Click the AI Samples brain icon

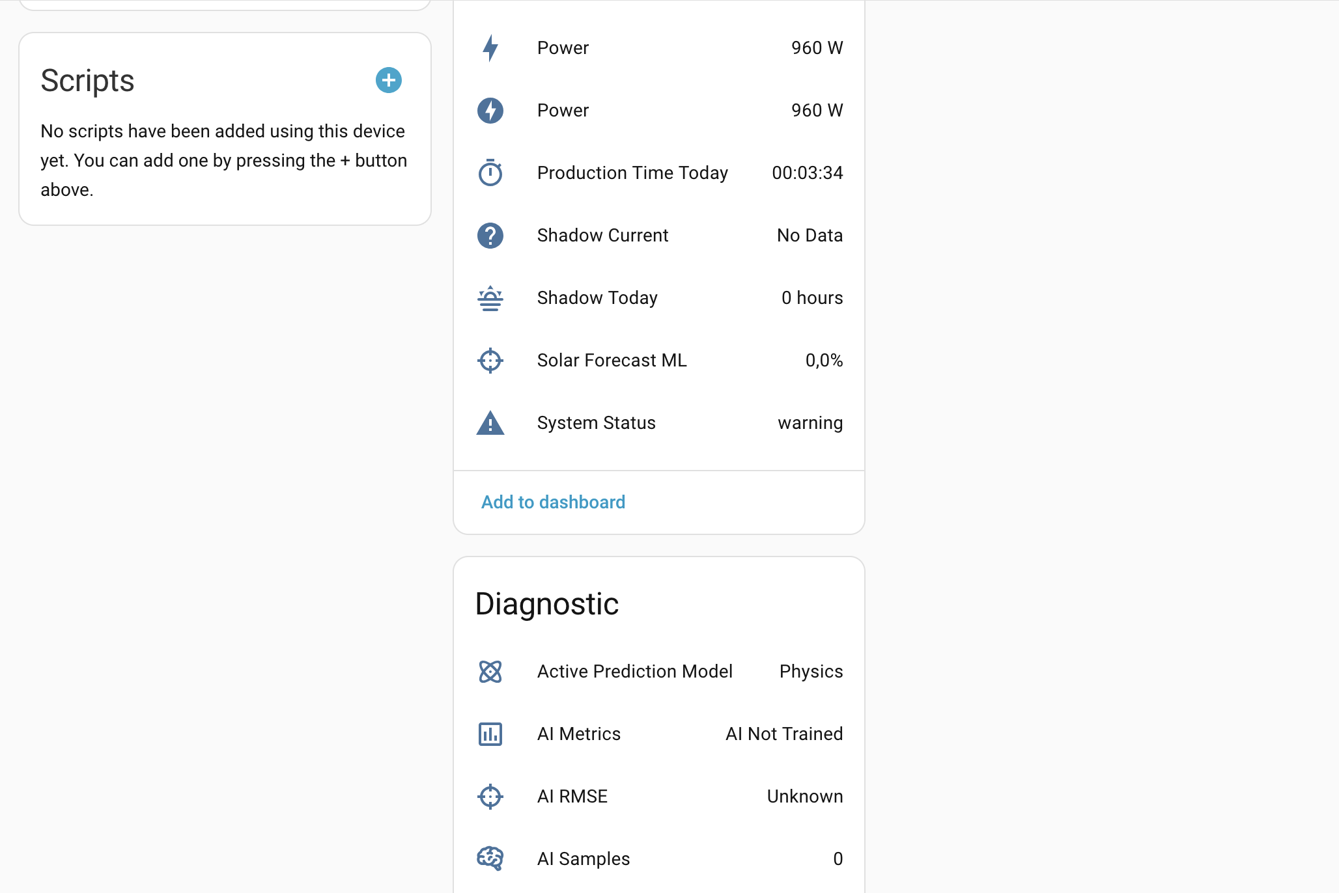490,859
